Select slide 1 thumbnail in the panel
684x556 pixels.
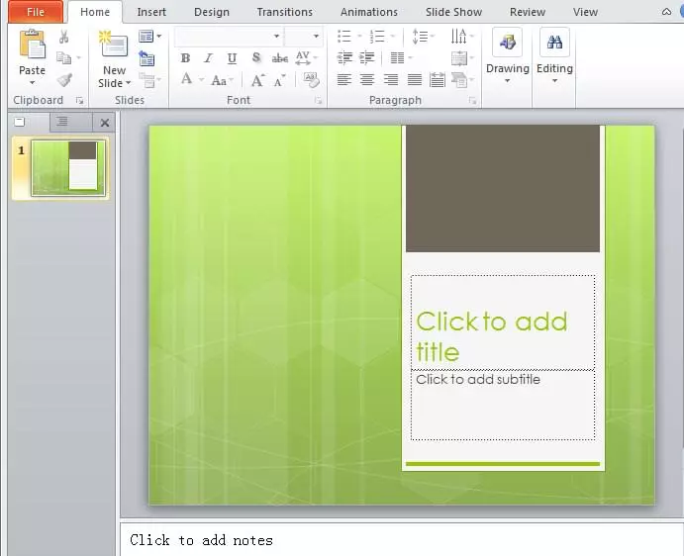(68, 167)
